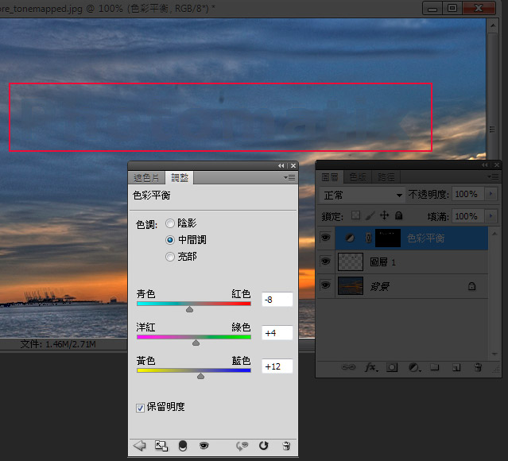
Task: Click view previous state icon
Action: (x=242, y=446)
